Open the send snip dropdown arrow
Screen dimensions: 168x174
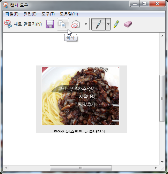86,24
